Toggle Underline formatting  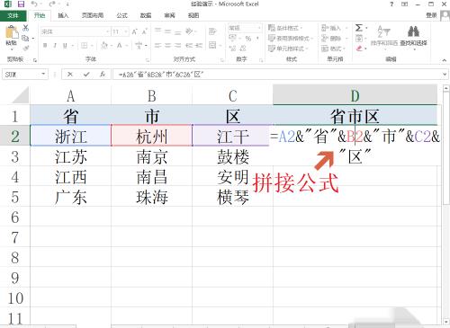point(65,46)
